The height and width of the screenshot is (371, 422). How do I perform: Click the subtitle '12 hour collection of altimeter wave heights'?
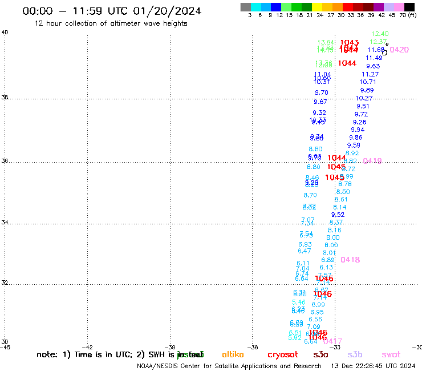[111, 23]
